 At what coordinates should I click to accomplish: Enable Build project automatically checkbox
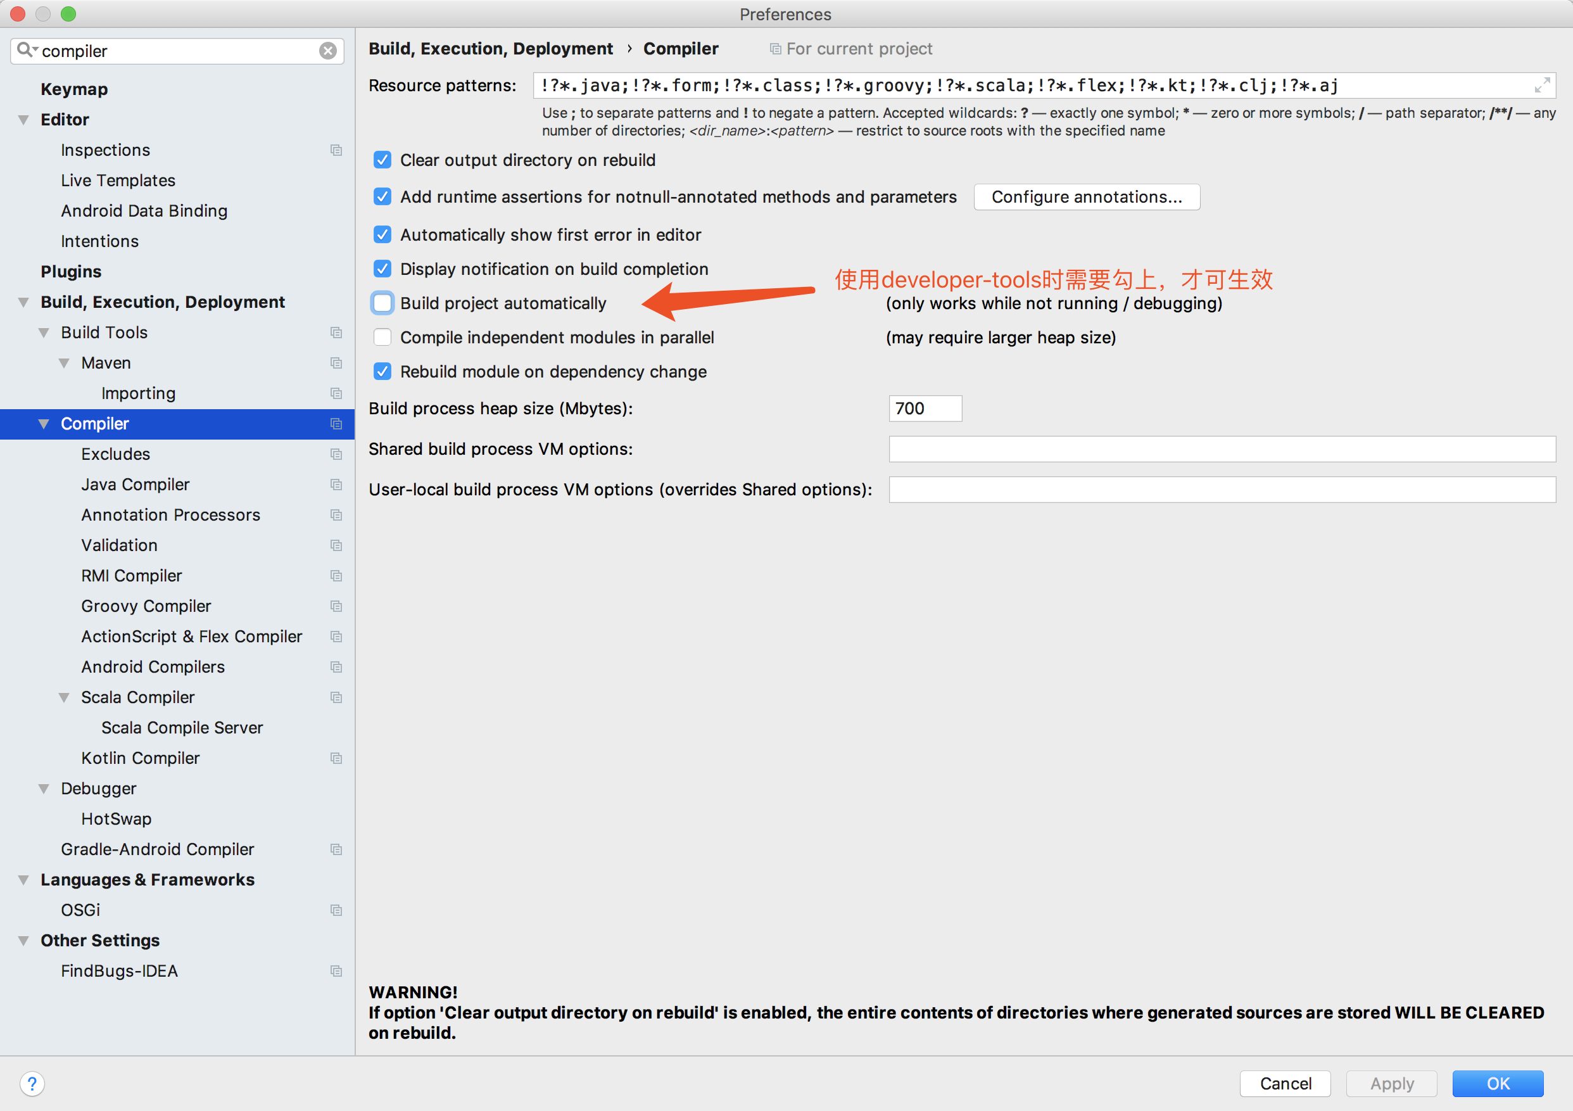(x=382, y=303)
